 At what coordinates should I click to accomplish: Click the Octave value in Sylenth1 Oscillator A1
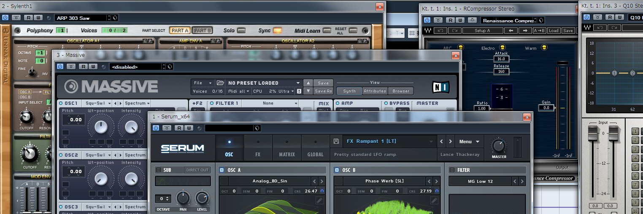coord(40,53)
